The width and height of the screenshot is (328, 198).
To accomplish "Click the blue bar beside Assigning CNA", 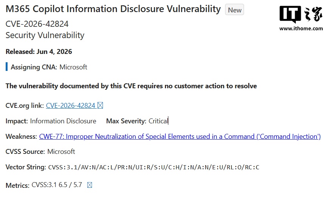I will [x=7, y=67].
